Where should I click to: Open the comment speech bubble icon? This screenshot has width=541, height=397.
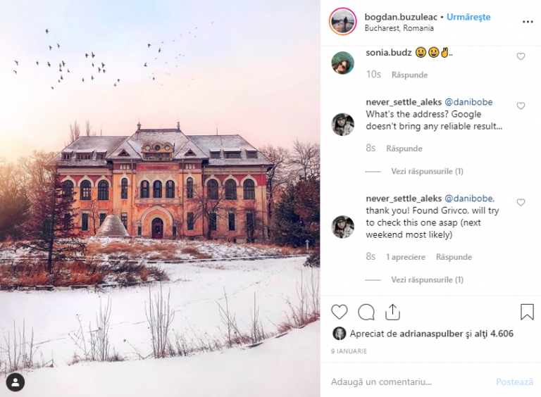pyautogui.click(x=366, y=313)
